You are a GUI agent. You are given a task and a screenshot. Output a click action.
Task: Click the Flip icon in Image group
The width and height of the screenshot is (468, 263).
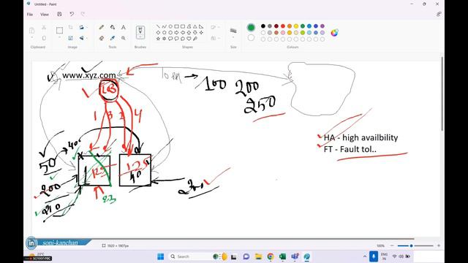[x=81, y=38]
